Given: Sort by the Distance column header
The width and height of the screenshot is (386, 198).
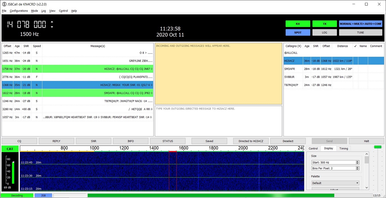Looking at the screenshot, I should coord(342,46).
